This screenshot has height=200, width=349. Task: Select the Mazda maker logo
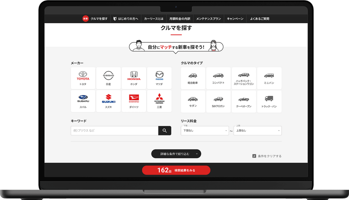tap(159, 76)
